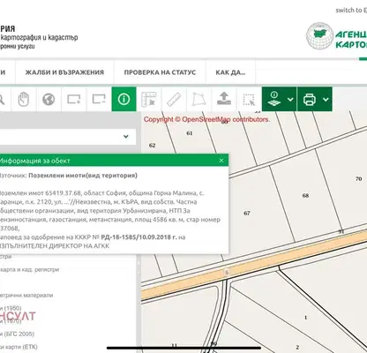Select the ruler measure distance tool
367x353 pixels.
(174, 99)
